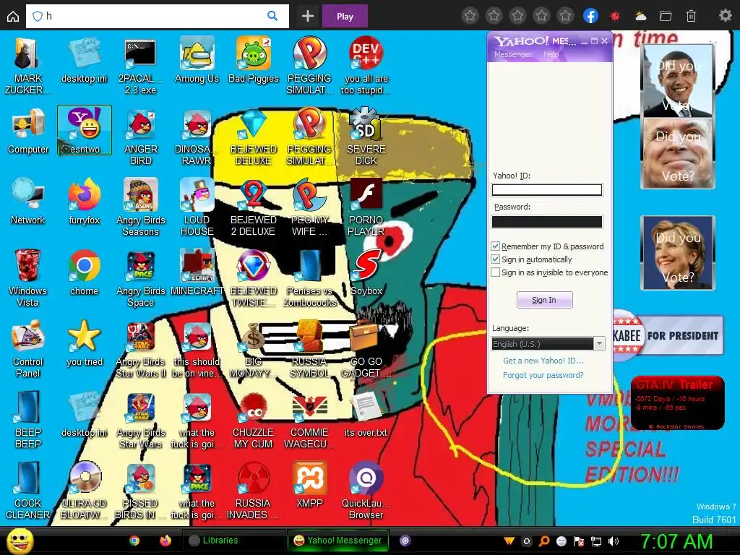Screen dimensions: 740x555
Task: Open the BEJEWED TWISTE... desktop icon
Action: click(x=254, y=278)
